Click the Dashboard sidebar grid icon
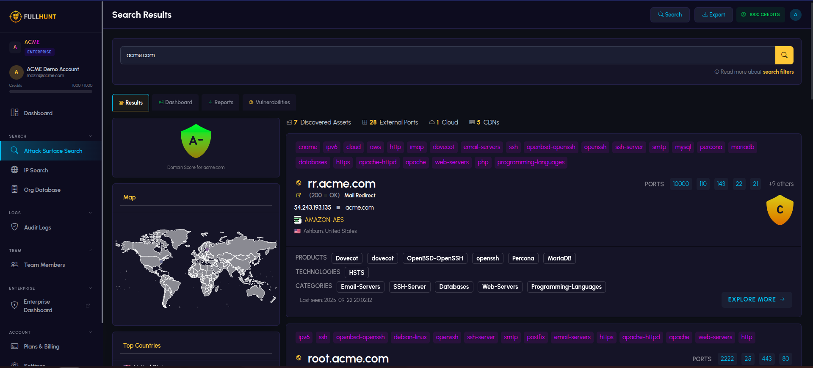 [14, 113]
